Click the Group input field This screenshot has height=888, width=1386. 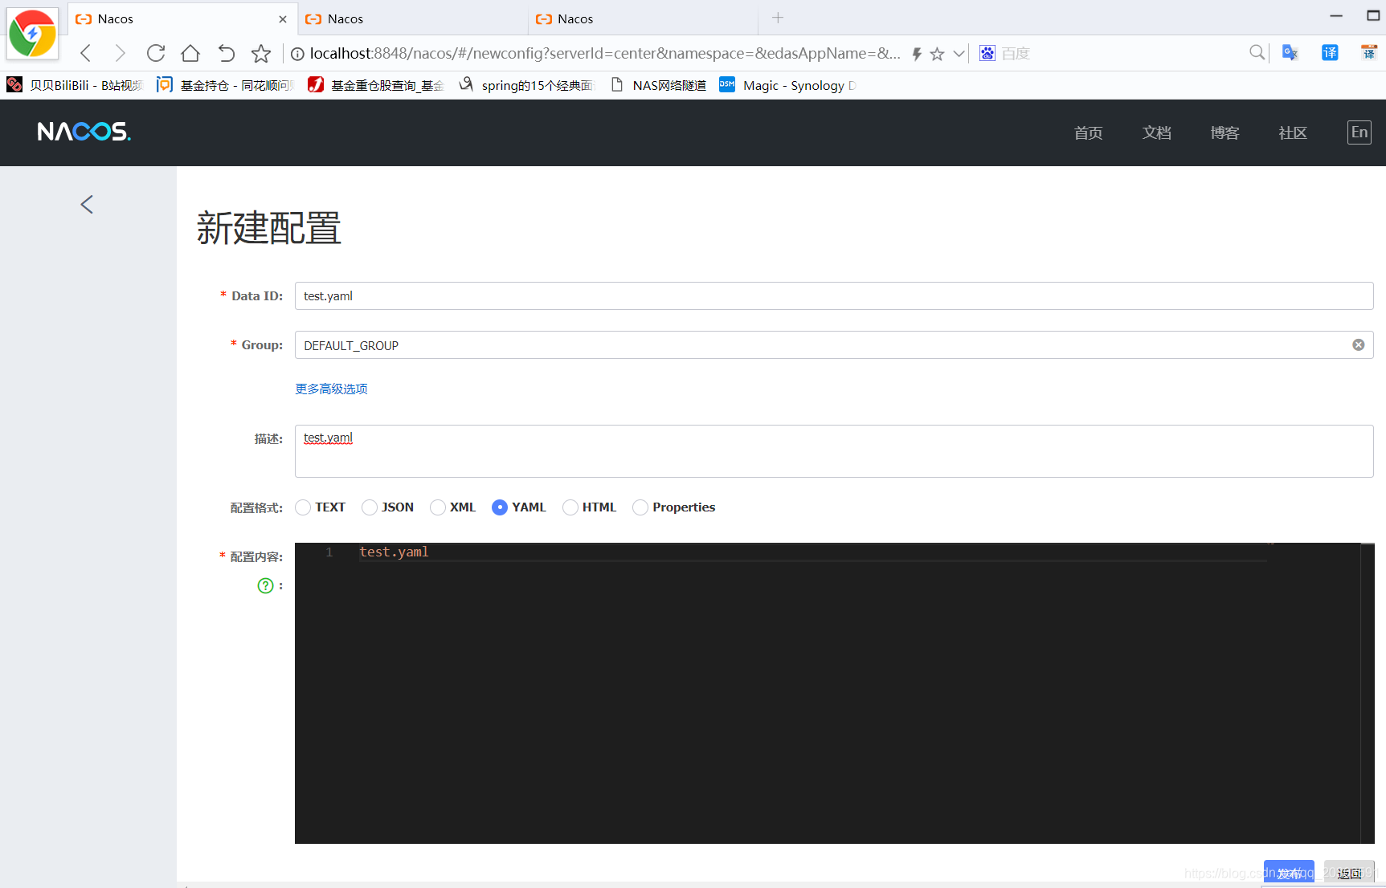click(834, 345)
